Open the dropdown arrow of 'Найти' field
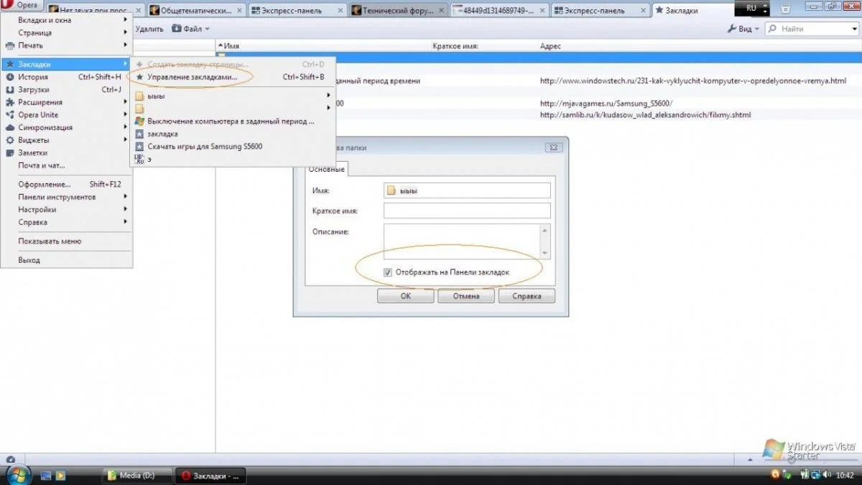 853,29
